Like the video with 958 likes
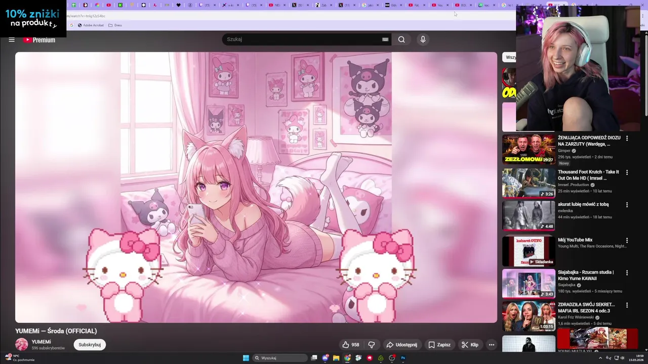Viewport: 648px width, 364px height. (x=350, y=345)
